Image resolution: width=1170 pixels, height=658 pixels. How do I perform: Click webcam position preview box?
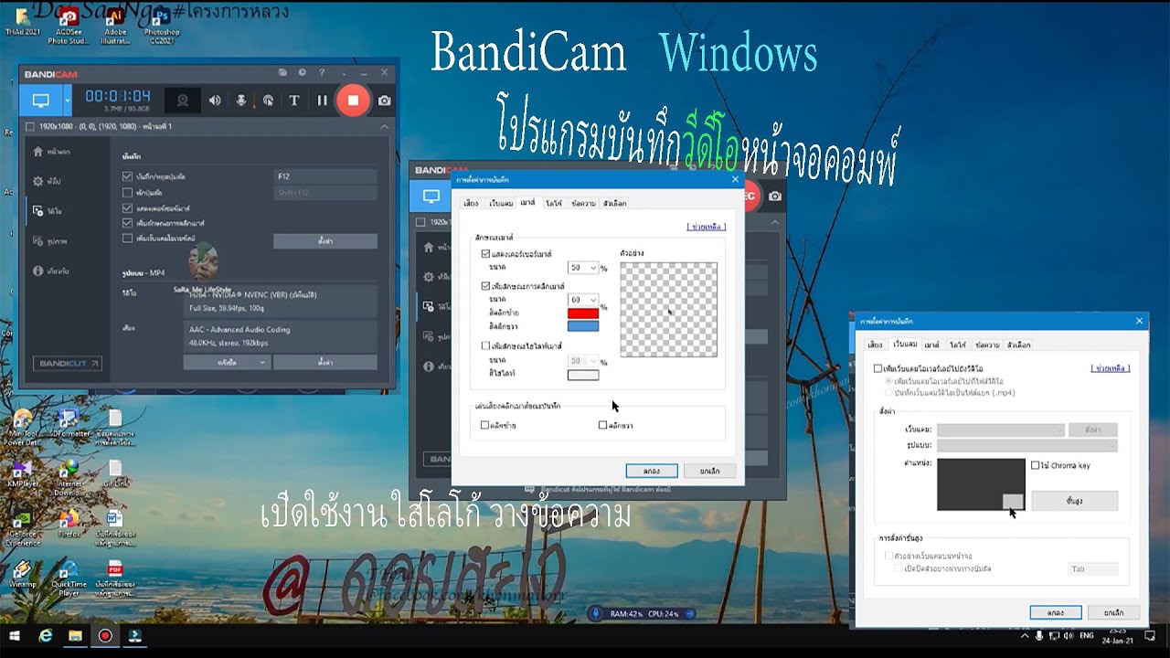(980, 484)
